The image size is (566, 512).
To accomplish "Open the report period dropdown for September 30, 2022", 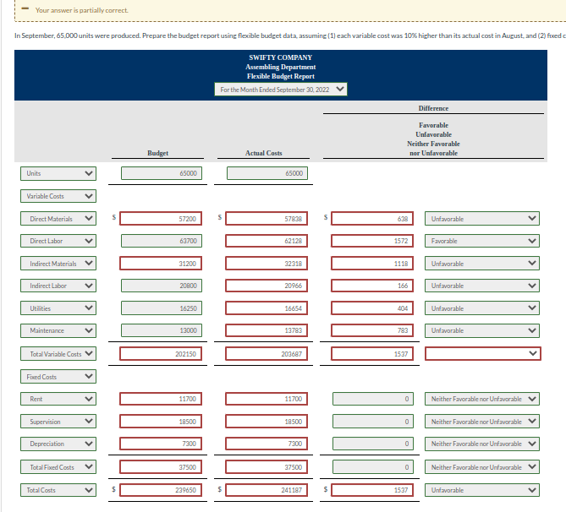I will (x=281, y=90).
